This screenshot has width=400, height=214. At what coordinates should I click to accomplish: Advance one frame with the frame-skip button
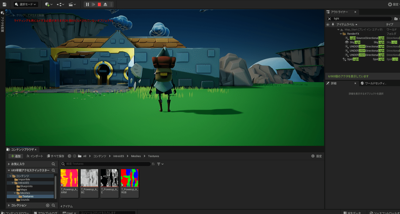(x=94, y=4)
